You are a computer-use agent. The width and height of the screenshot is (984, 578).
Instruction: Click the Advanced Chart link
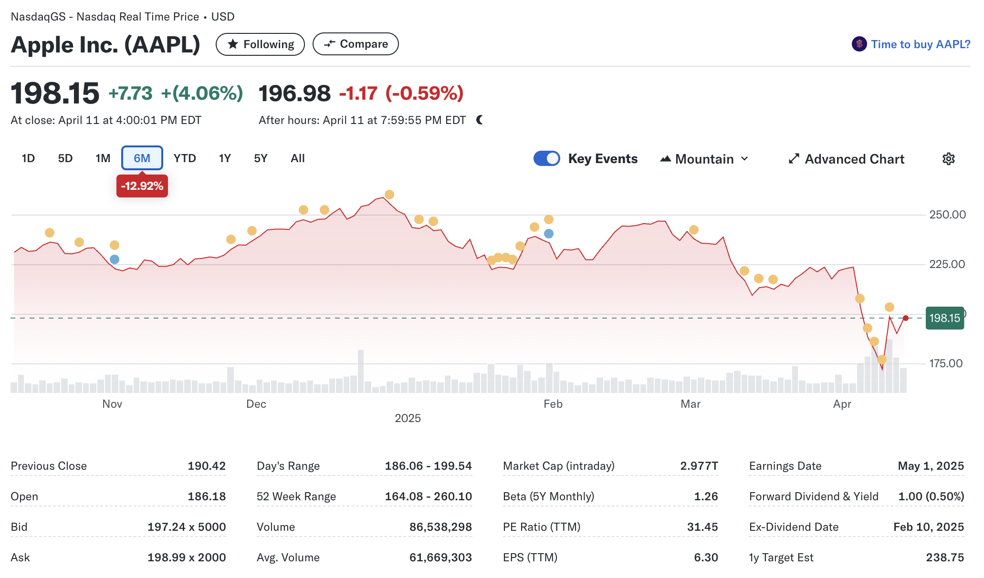tap(854, 159)
